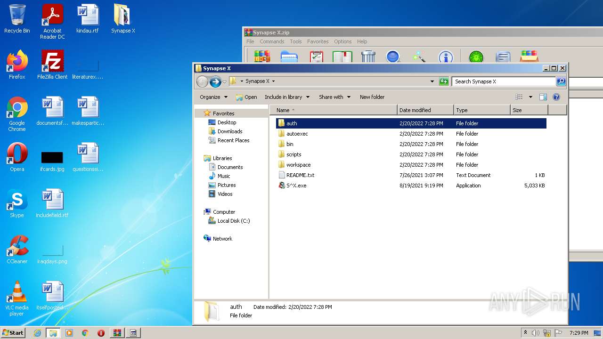Select Documents library in navigation pane
The height and width of the screenshot is (339, 603).
coord(230,167)
